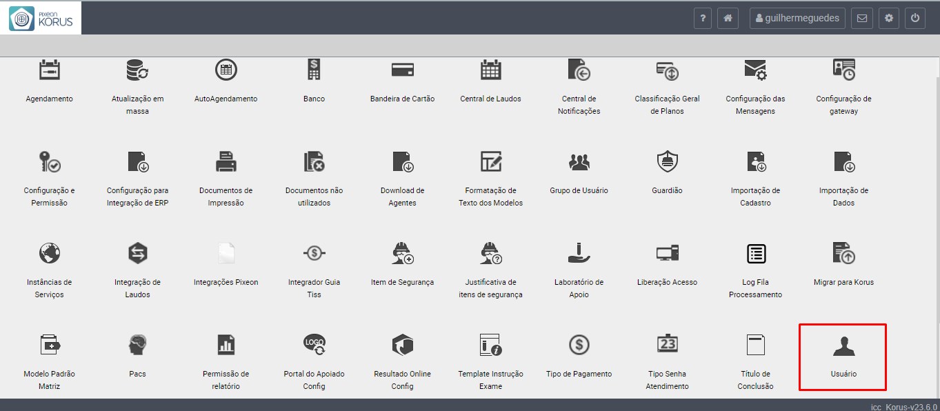Open Formatação de Texto dos Modelos icon
This screenshot has height=411, width=940.
coord(490,161)
